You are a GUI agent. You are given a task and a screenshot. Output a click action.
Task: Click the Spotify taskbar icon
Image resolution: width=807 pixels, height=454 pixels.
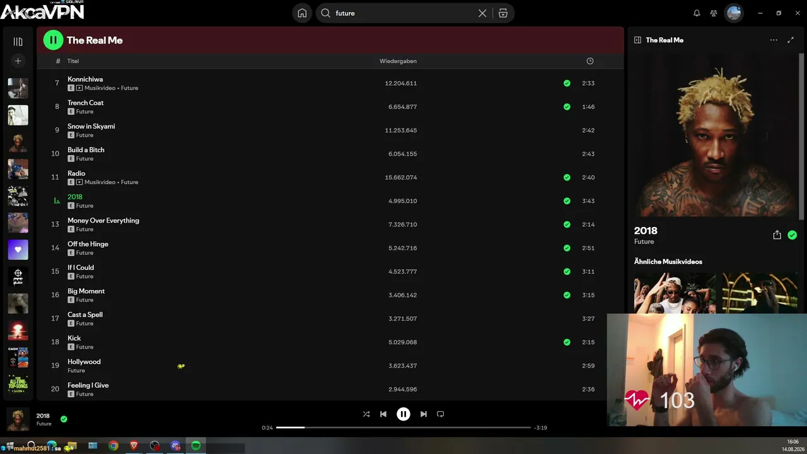click(196, 446)
